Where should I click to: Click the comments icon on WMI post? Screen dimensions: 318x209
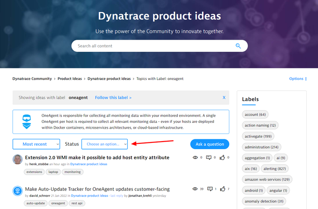(209, 158)
